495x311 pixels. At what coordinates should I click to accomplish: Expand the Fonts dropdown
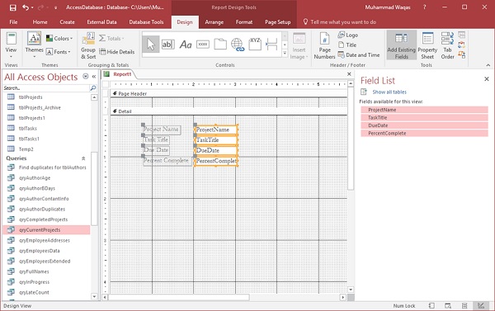point(59,52)
